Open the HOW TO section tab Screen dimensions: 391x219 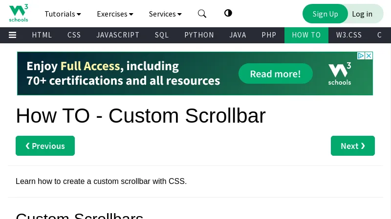click(x=306, y=35)
